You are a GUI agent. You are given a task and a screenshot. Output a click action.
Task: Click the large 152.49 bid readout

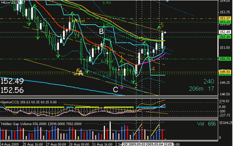[x=12, y=81]
